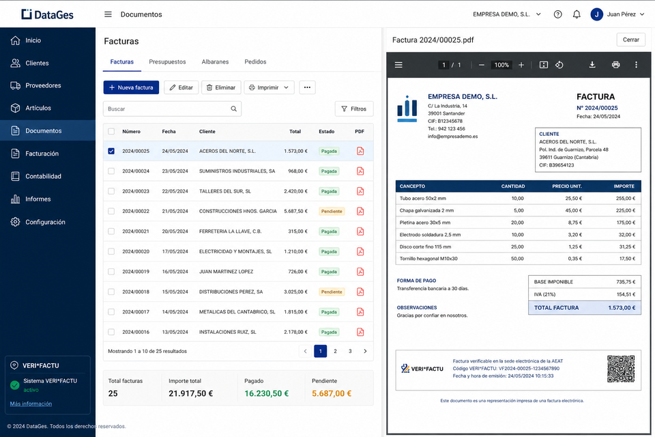Open PDF for invoice 2024/00018
Image resolution: width=655 pixels, height=437 pixels.
coord(360,292)
